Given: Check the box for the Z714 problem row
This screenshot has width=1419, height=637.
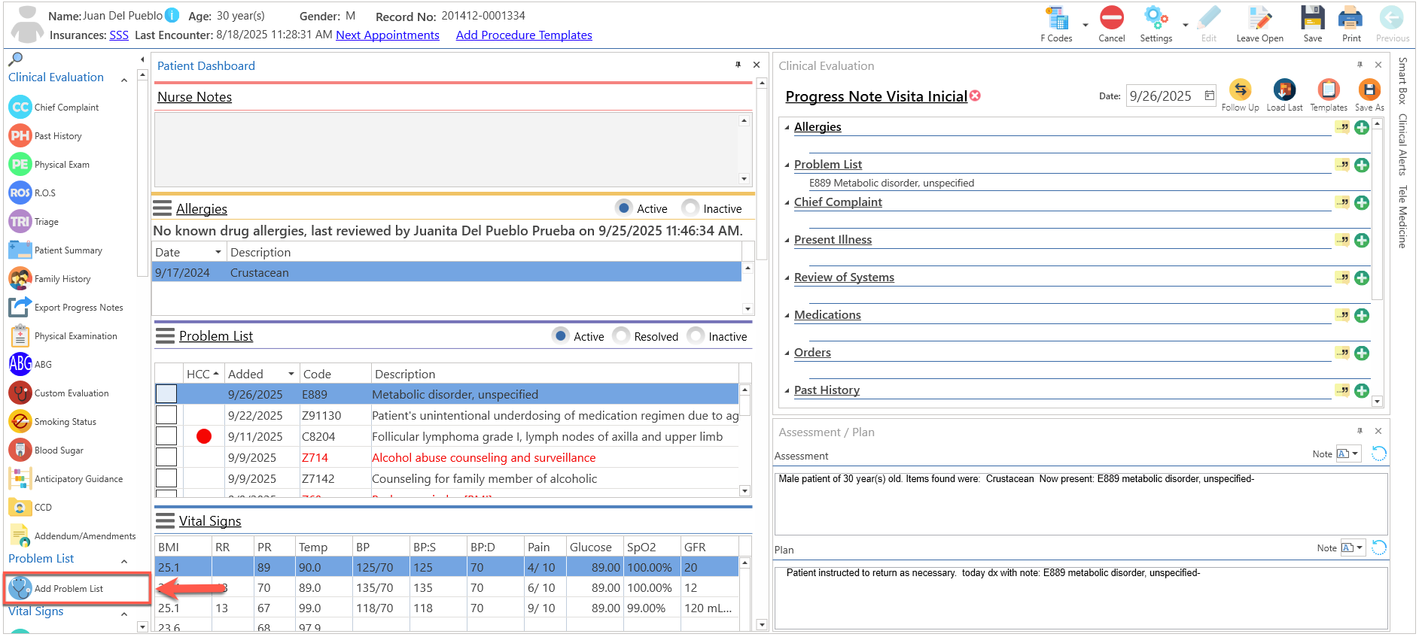Looking at the screenshot, I should coord(166,457).
